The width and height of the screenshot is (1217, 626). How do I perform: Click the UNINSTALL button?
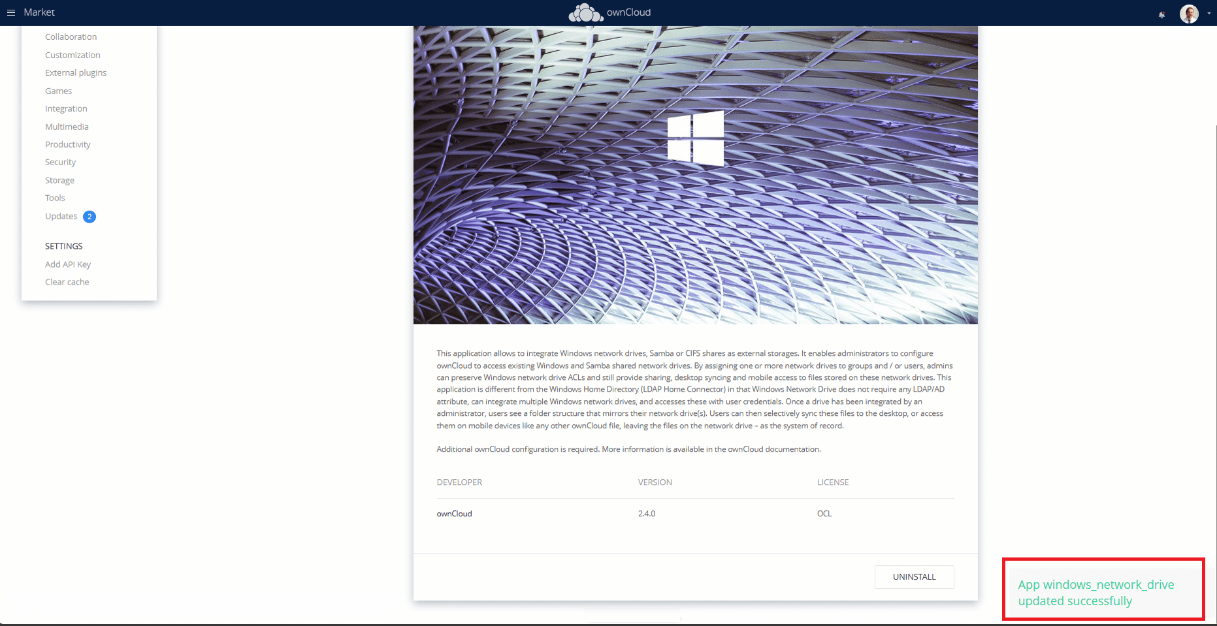(x=914, y=577)
